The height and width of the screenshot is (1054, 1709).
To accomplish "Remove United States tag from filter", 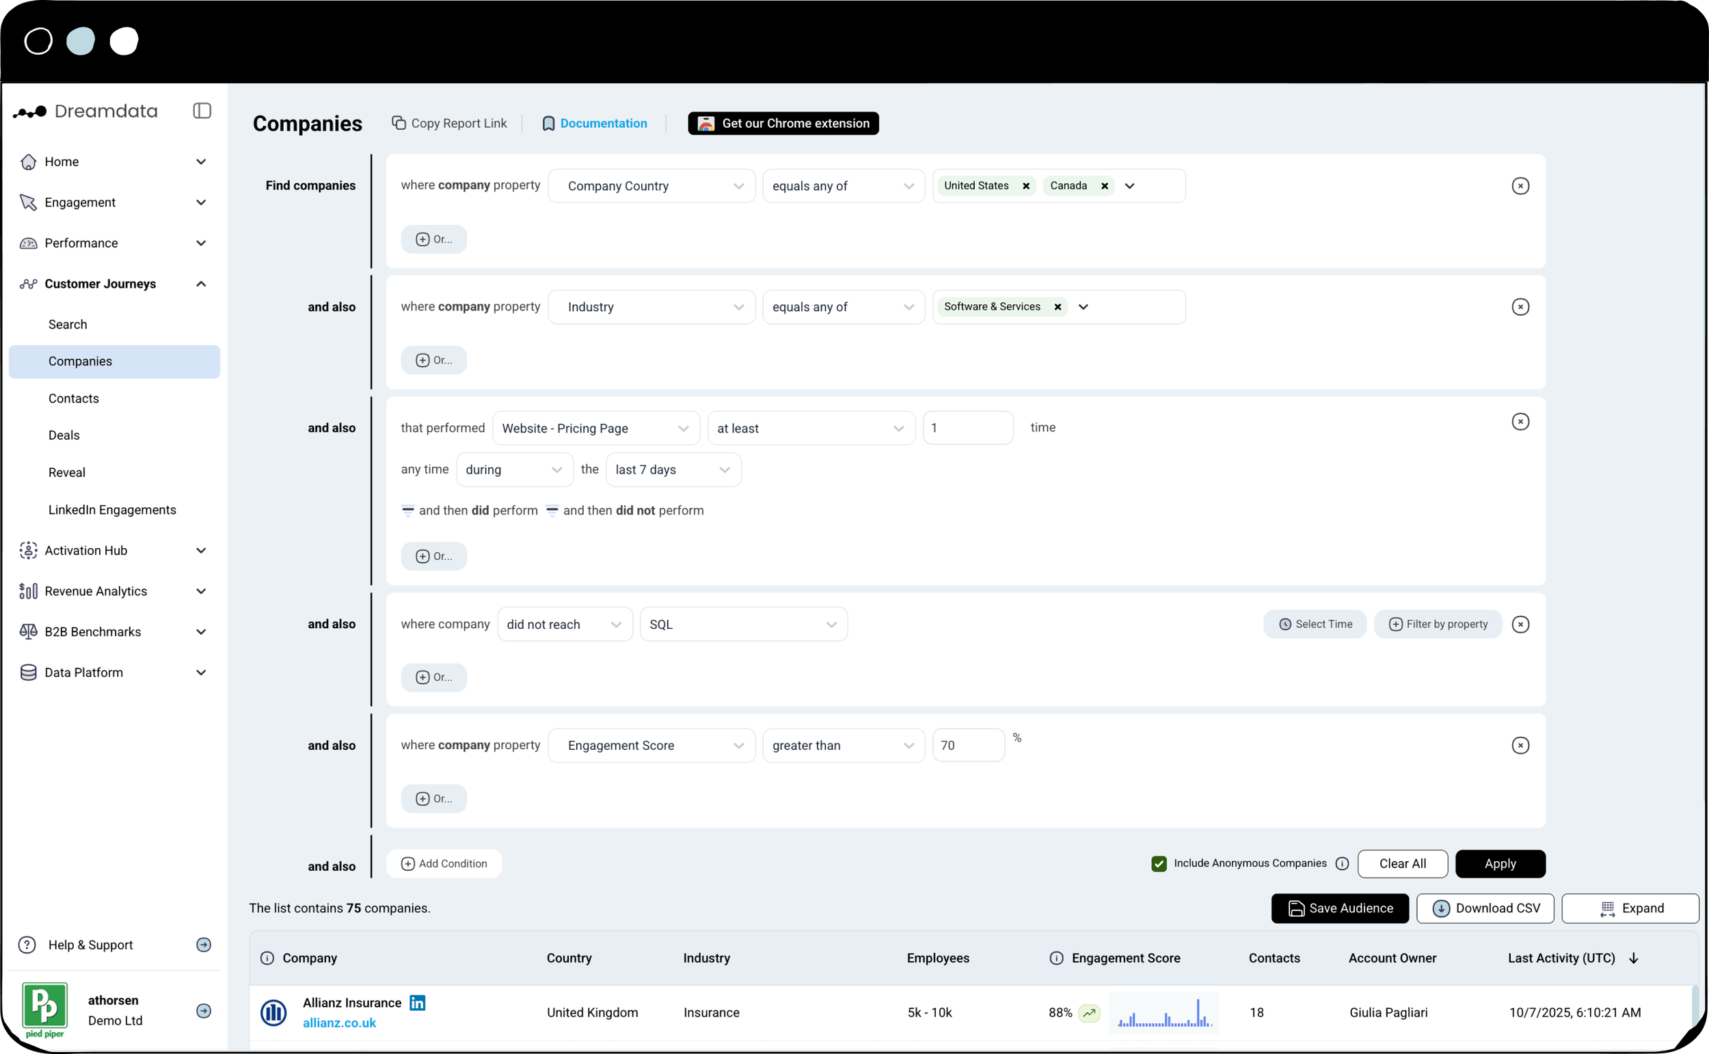I will click(x=1026, y=186).
